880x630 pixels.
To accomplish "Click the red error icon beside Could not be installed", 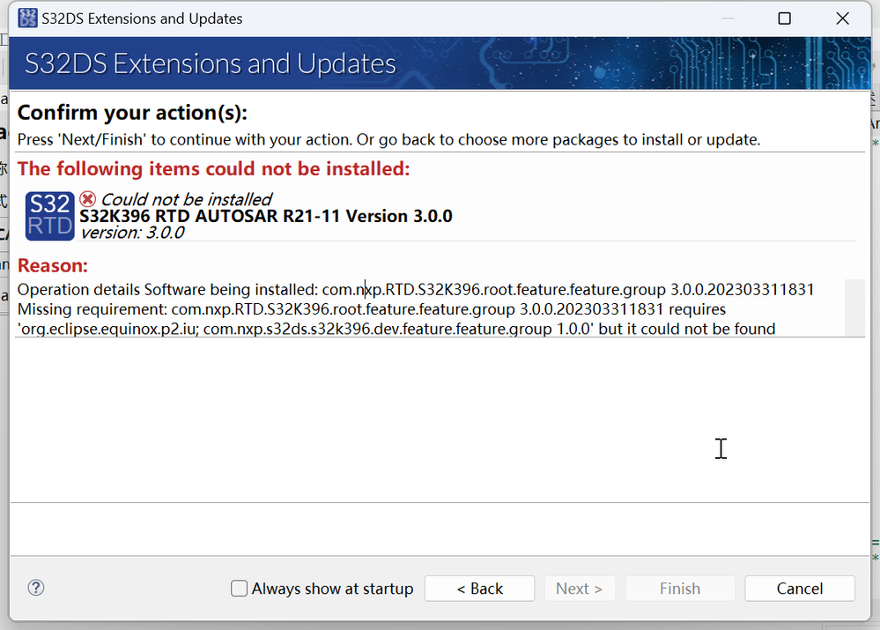I will (x=87, y=199).
